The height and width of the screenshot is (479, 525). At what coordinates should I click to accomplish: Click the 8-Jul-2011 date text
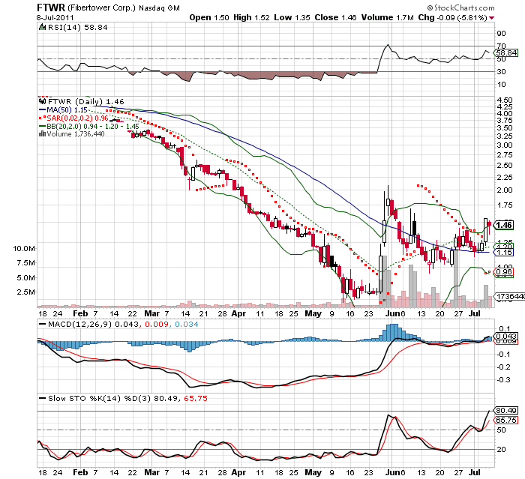(55, 18)
